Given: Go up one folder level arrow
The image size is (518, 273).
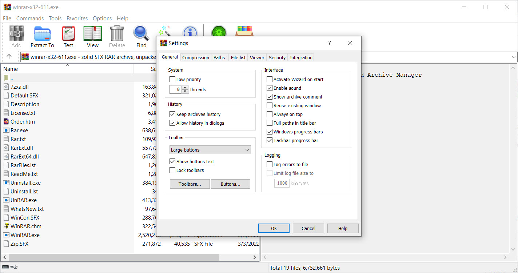Looking at the screenshot, I should pos(9,57).
